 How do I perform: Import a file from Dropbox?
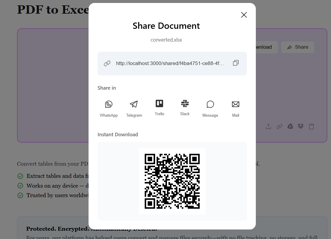[301, 126]
